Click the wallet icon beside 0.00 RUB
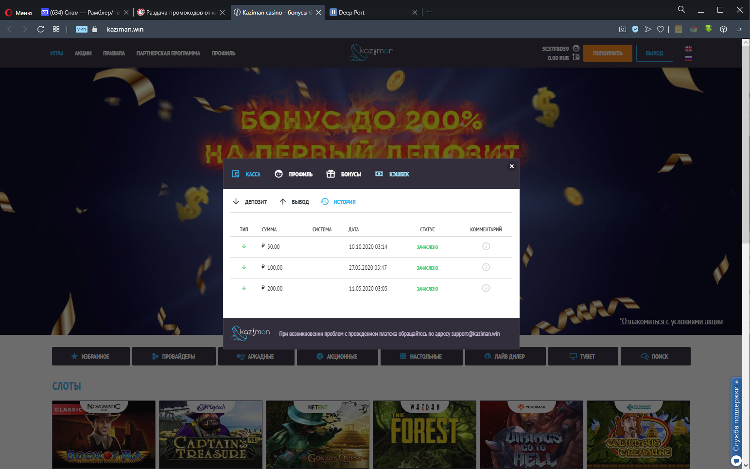This screenshot has height=469, width=750. pos(576,57)
